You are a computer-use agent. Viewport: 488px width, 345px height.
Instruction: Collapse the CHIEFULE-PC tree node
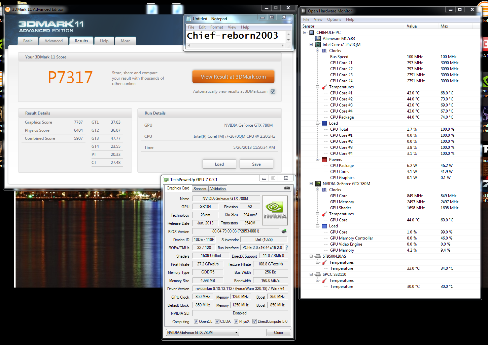click(x=305, y=33)
